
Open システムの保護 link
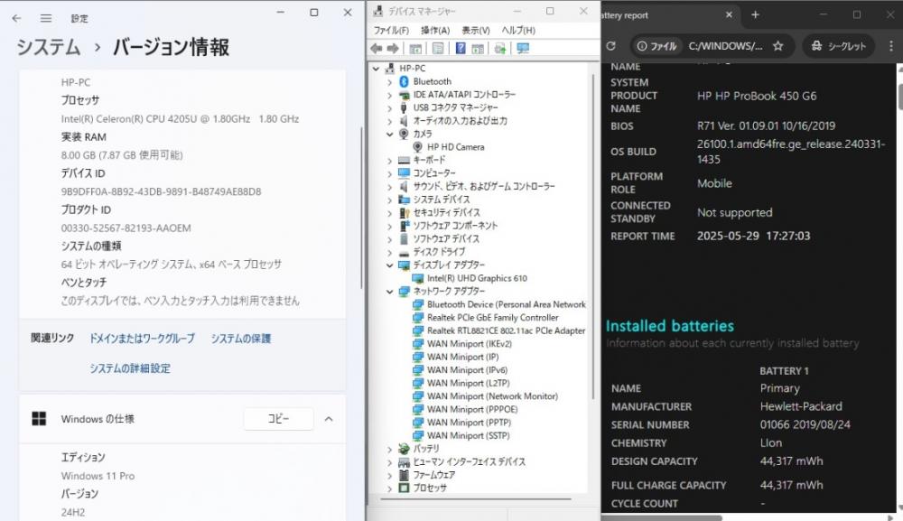241,339
